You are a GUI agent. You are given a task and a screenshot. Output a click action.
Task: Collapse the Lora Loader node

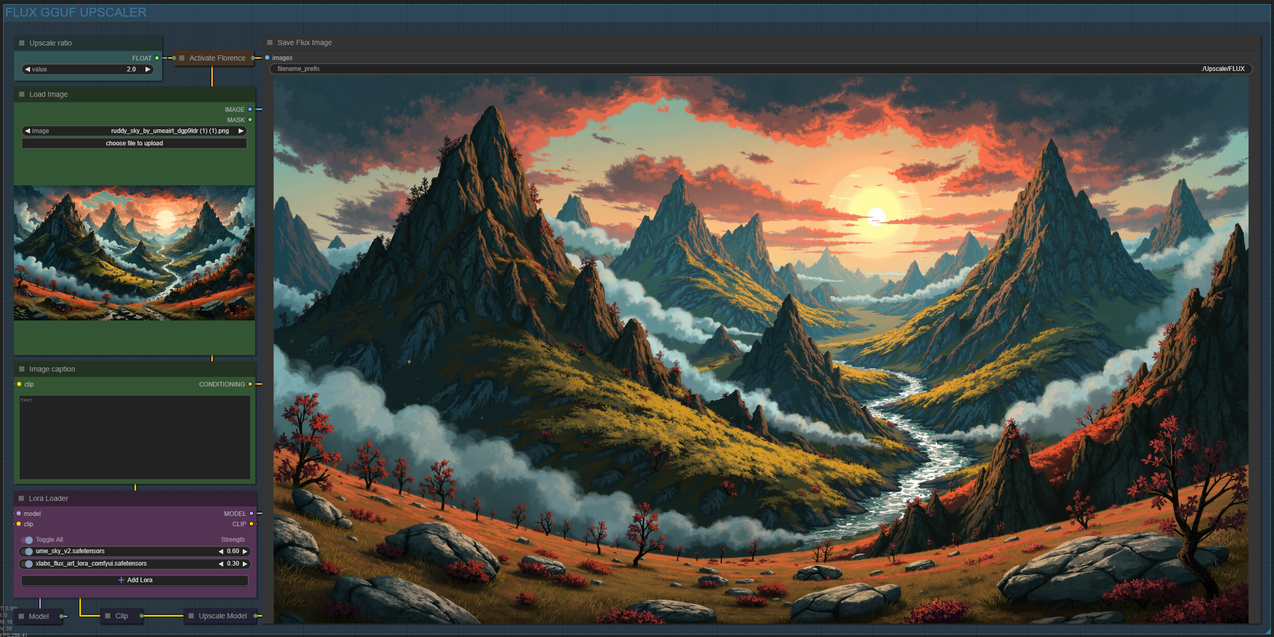pyautogui.click(x=22, y=498)
